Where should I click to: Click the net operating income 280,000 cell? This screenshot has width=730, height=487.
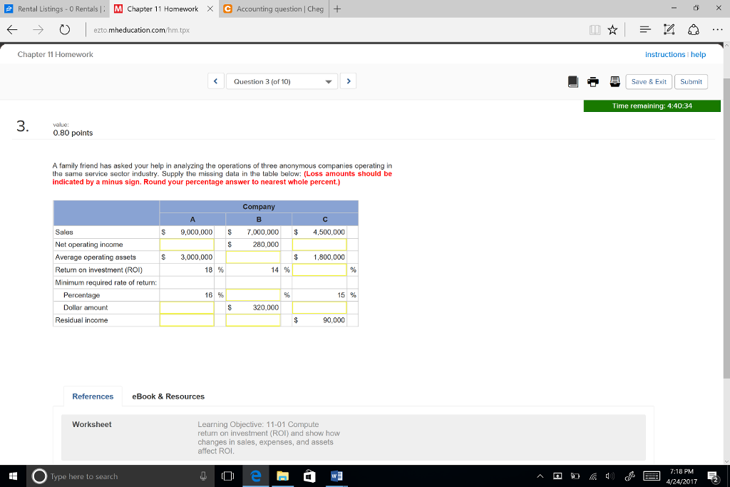[253, 245]
